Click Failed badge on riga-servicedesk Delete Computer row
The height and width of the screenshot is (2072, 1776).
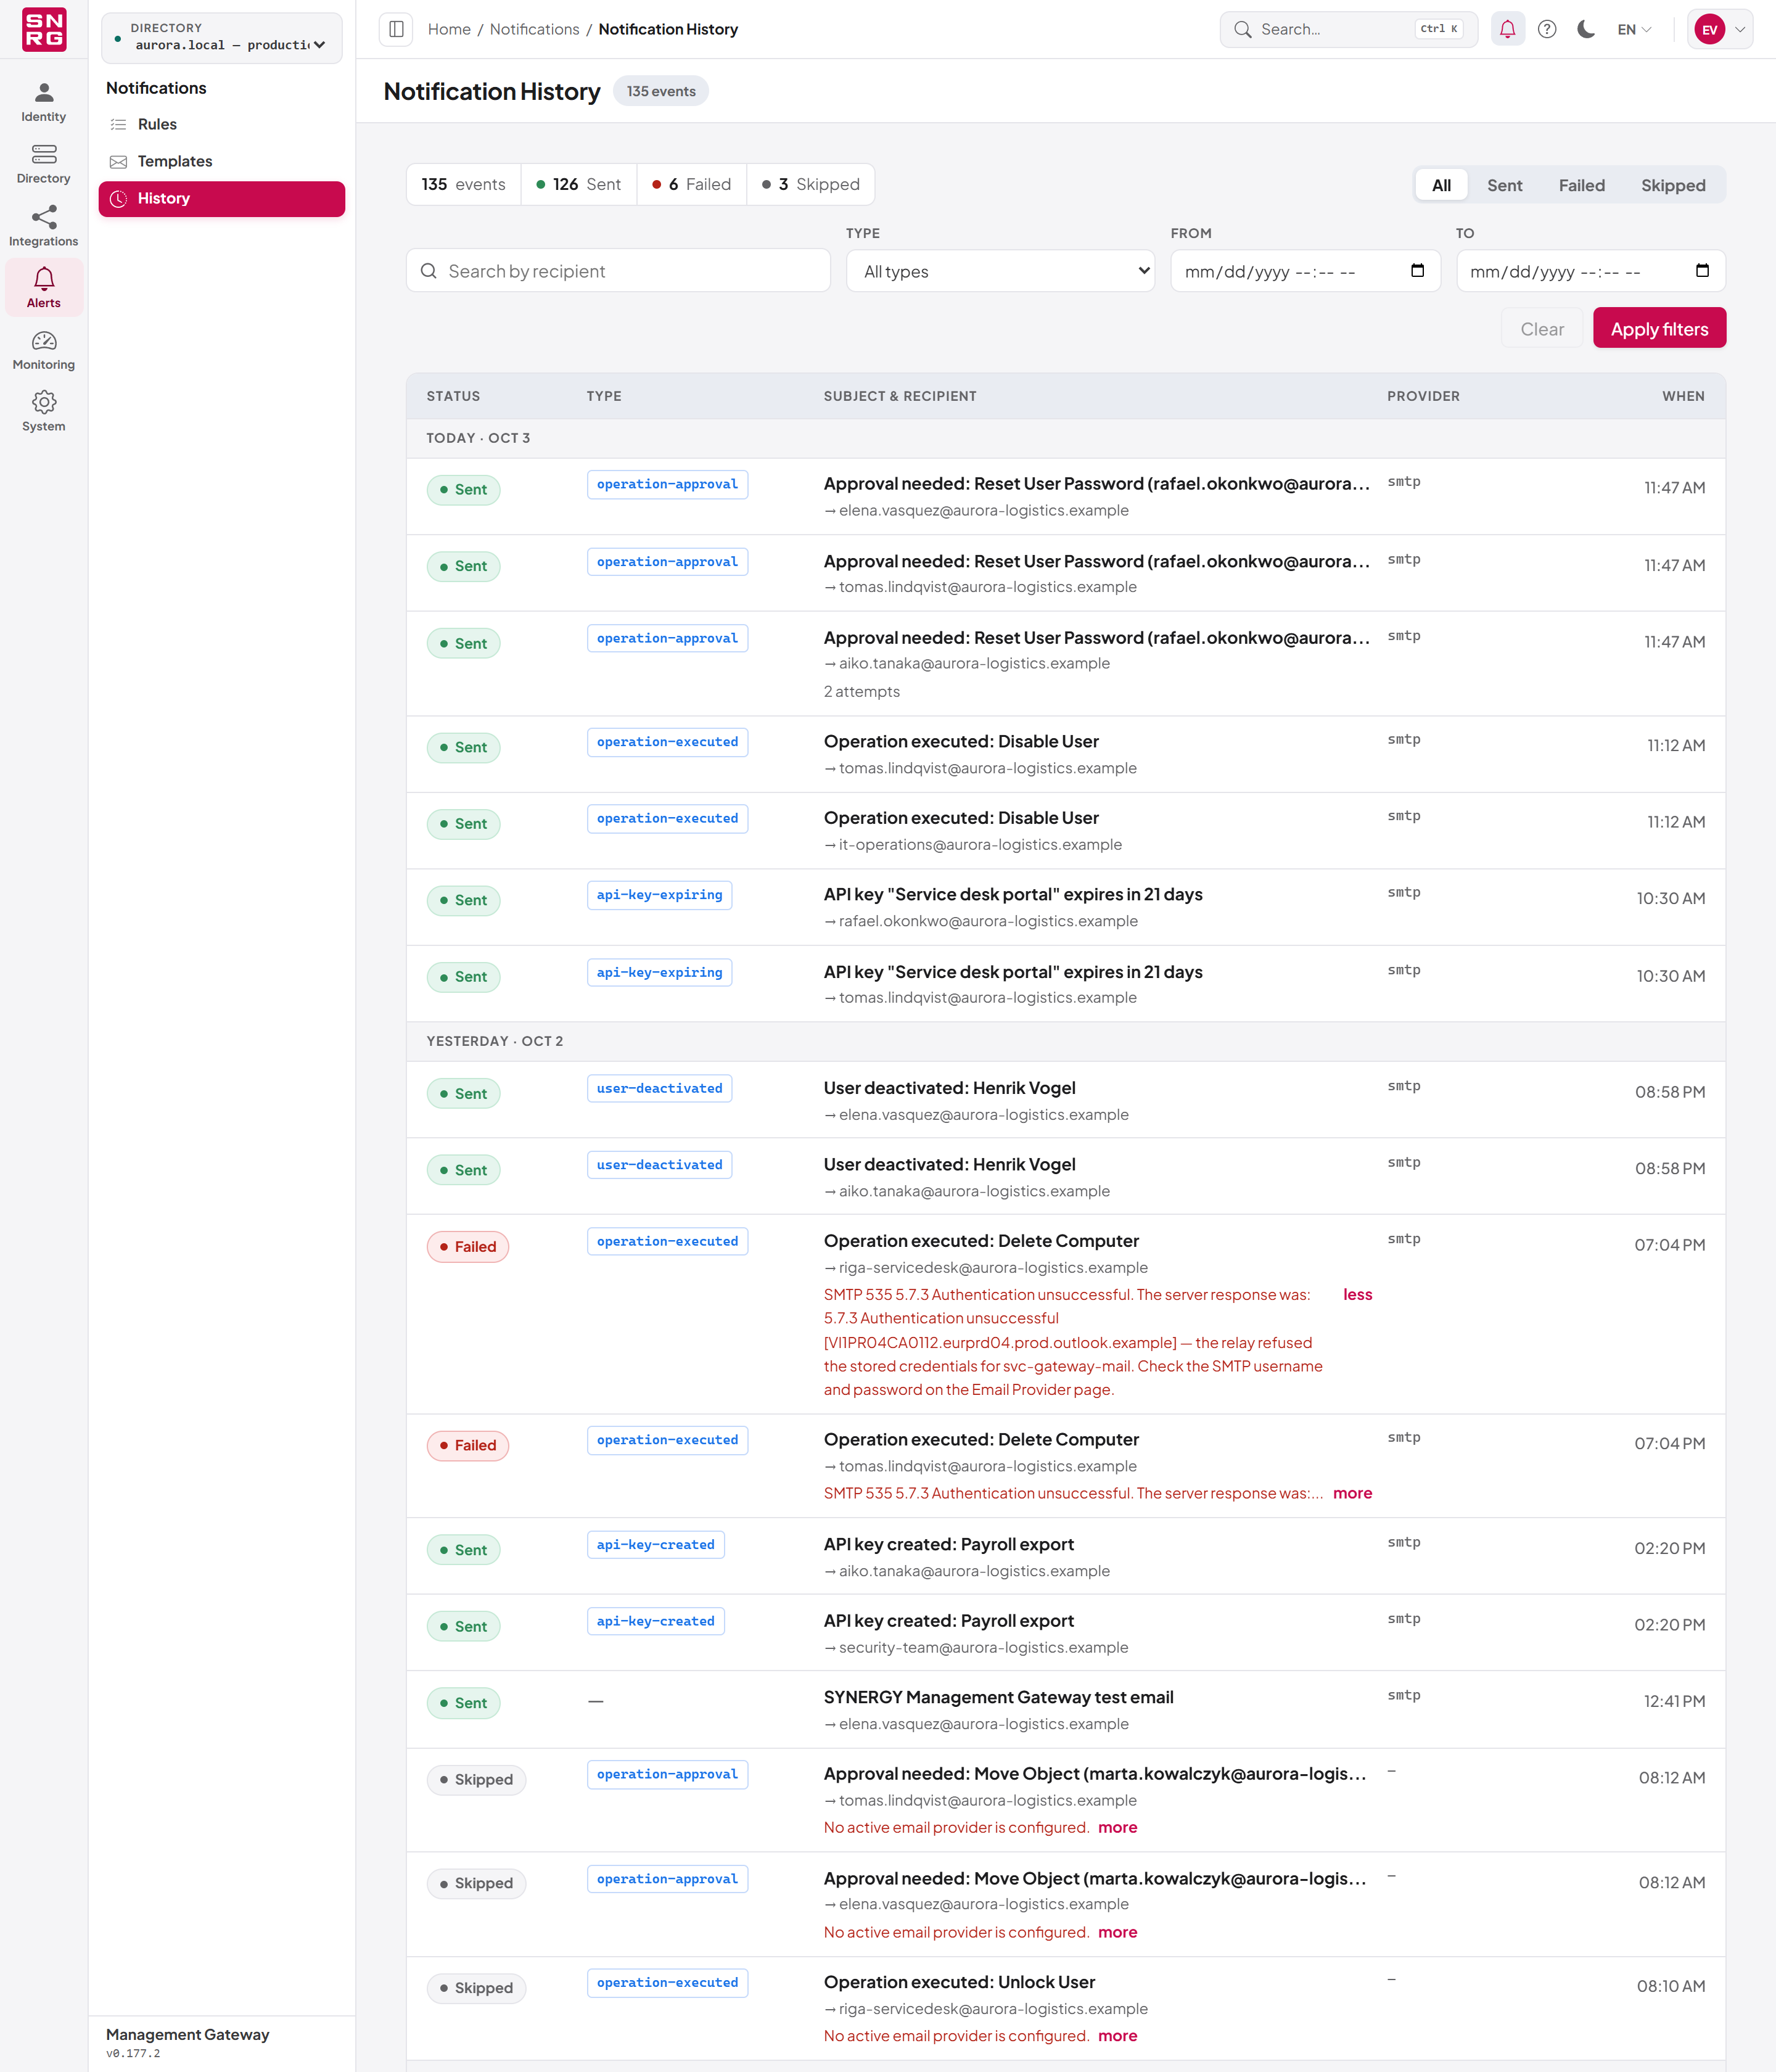coord(467,1246)
